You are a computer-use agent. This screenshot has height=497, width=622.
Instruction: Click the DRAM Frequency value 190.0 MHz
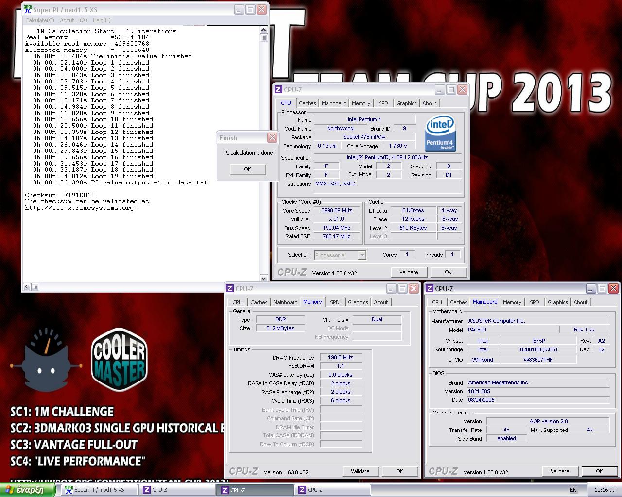click(x=341, y=357)
